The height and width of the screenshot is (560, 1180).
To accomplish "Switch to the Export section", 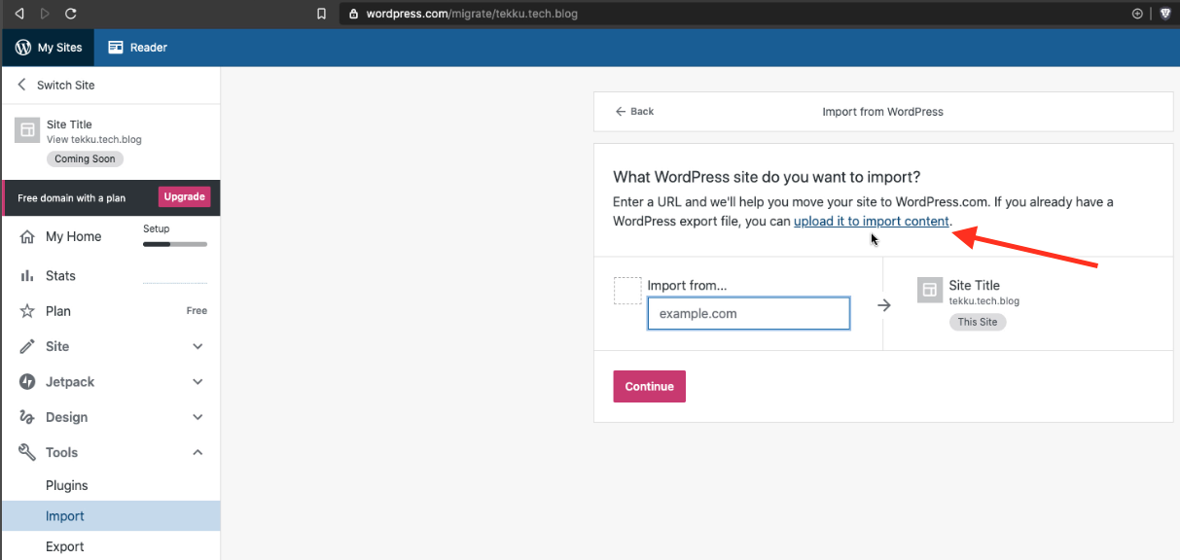I will click(x=64, y=546).
